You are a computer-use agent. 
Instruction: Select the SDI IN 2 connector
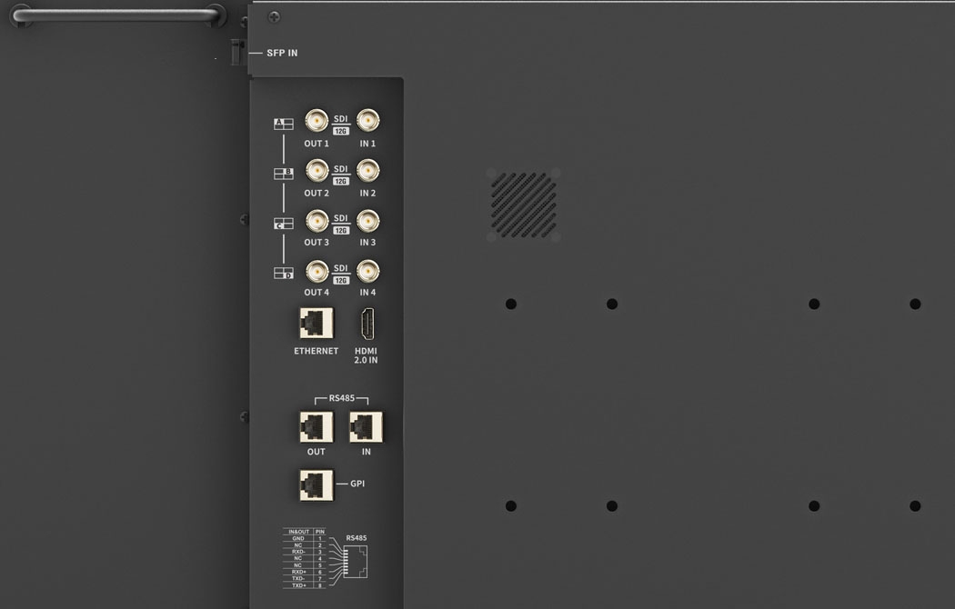point(367,170)
